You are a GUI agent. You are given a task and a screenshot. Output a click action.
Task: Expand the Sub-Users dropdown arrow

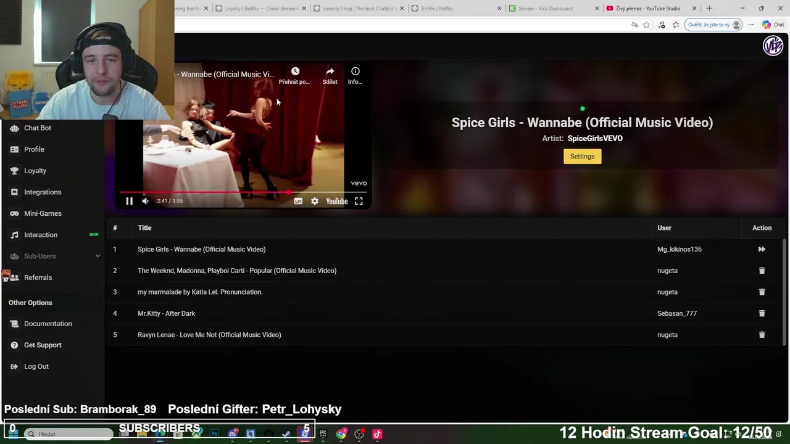[97, 256]
